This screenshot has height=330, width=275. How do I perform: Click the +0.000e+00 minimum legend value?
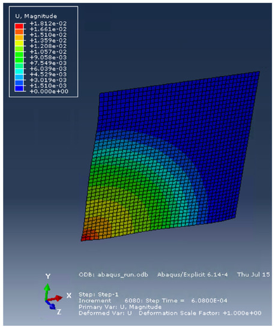pos(49,91)
